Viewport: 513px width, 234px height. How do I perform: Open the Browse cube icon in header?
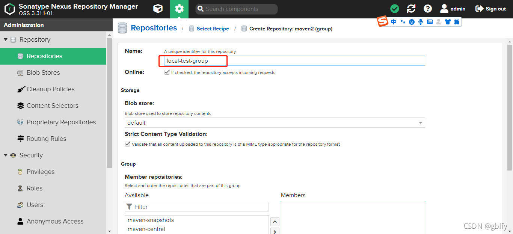click(158, 9)
